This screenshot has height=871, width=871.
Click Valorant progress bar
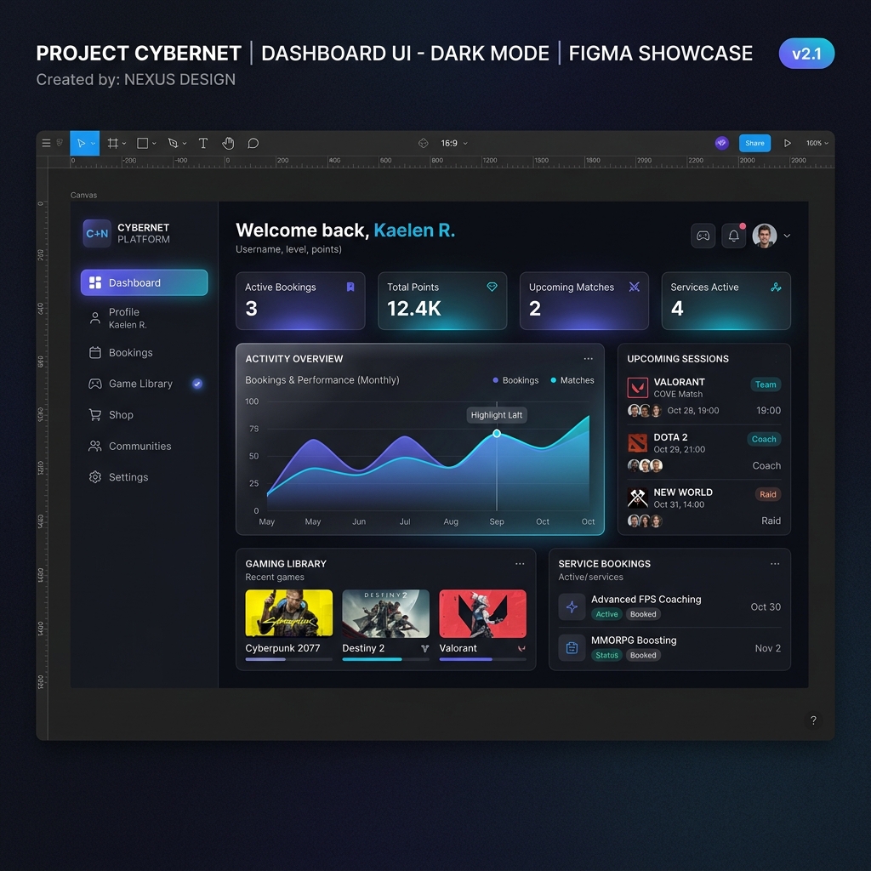[x=483, y=659]
